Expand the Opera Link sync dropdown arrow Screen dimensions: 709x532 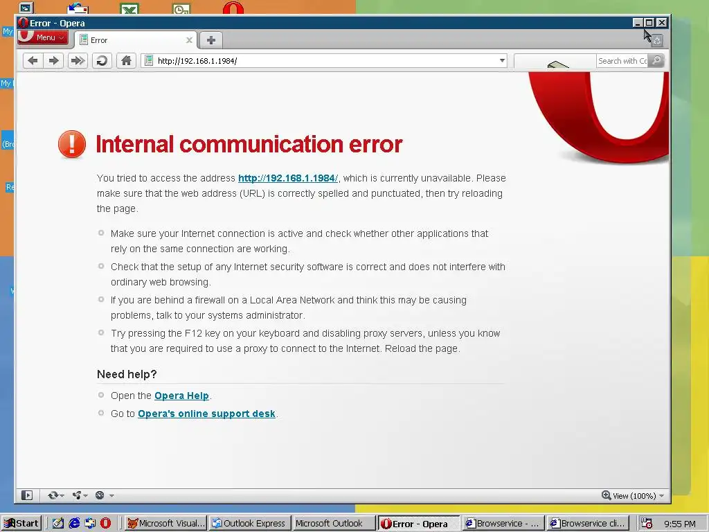(x=62, y=496)
